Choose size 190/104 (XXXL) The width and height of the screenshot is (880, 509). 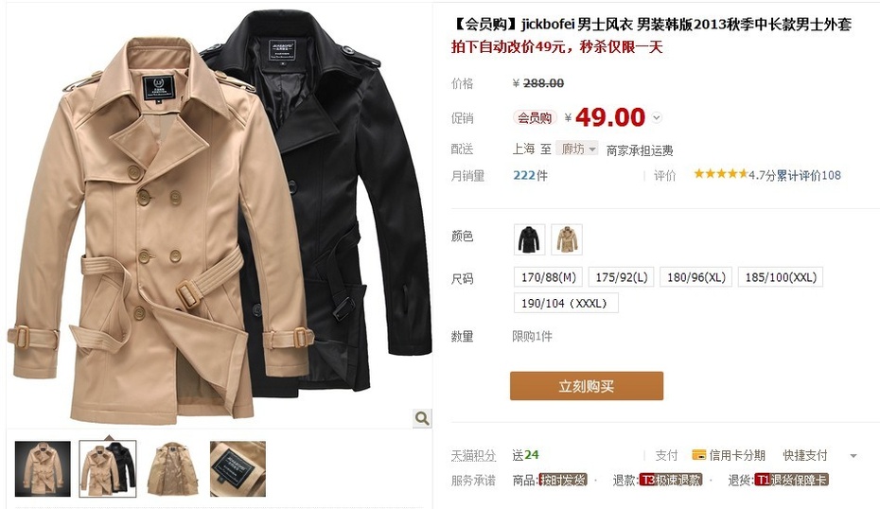[566, 303]
